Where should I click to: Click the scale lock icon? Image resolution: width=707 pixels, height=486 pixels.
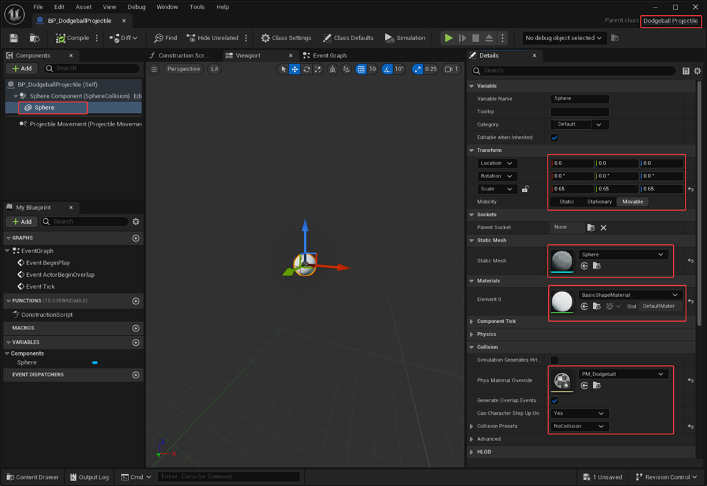click(525, 189)
